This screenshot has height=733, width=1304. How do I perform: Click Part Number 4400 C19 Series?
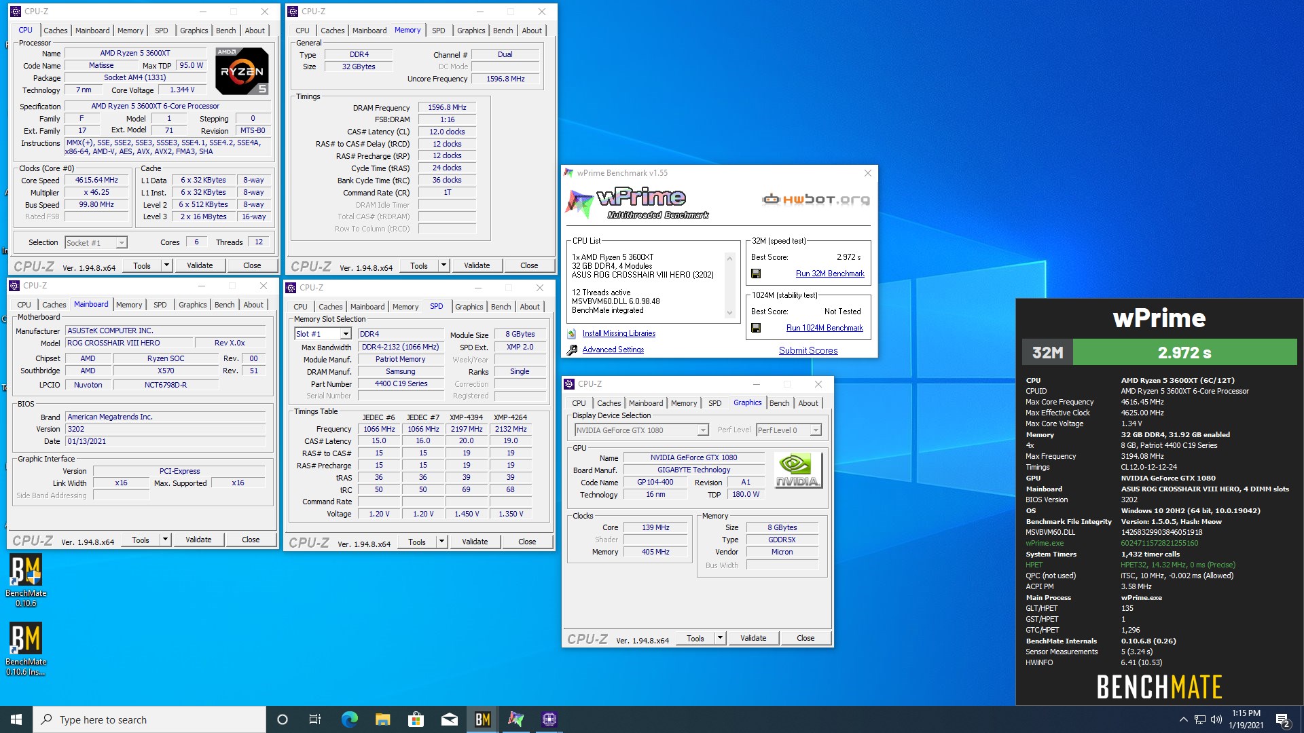401,383
